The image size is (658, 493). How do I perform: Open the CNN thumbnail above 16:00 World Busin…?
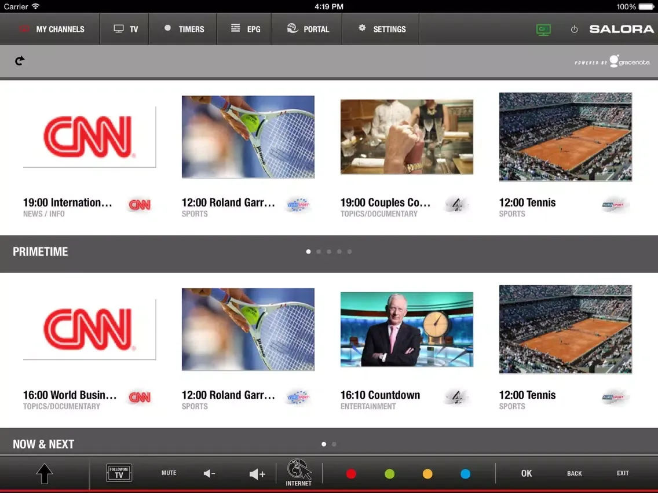coord(89,329)
